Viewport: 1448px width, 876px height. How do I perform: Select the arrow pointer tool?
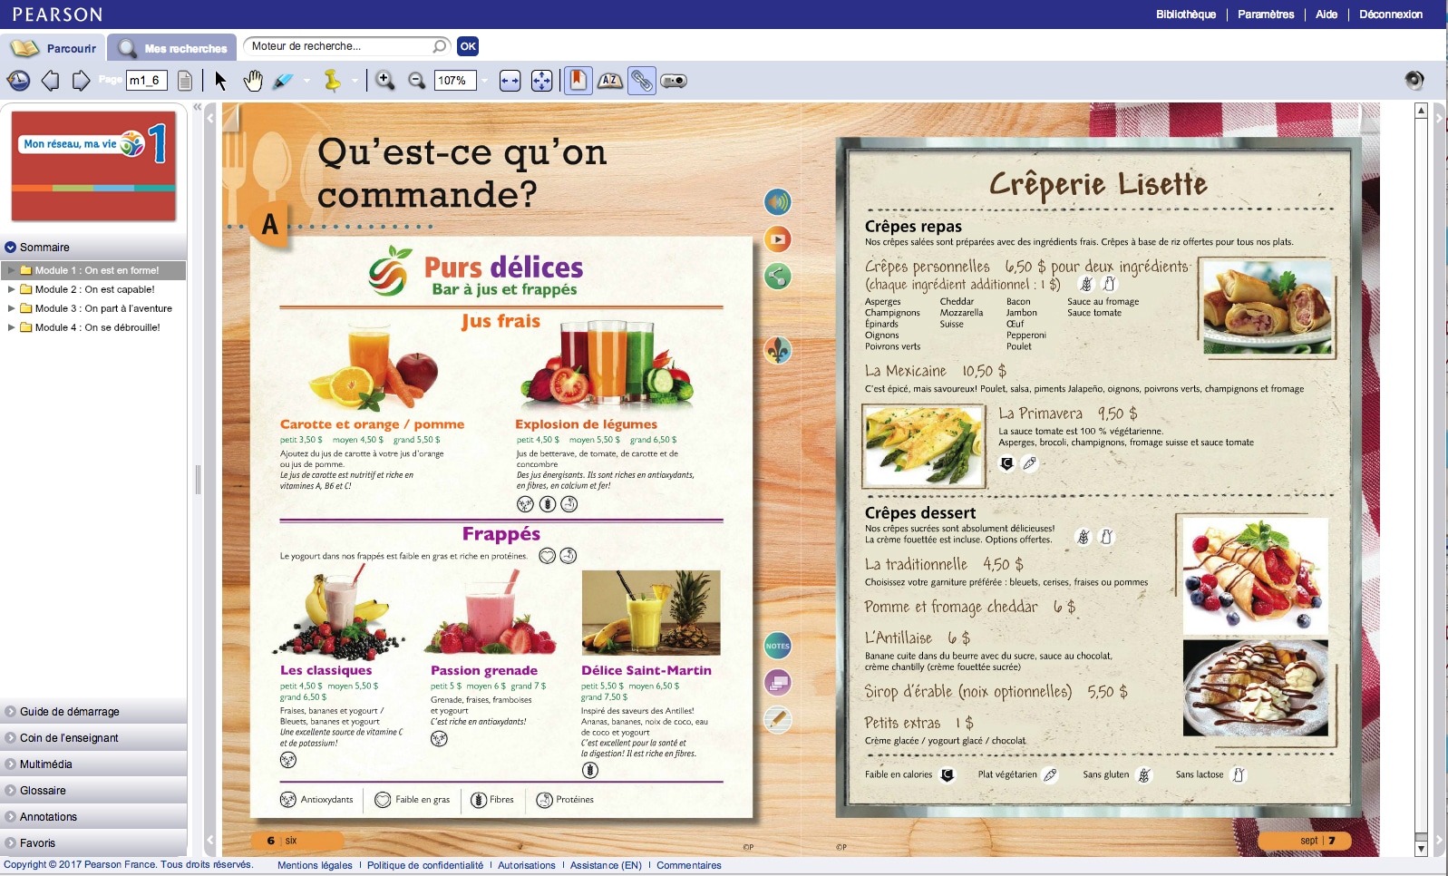point(220,81)
